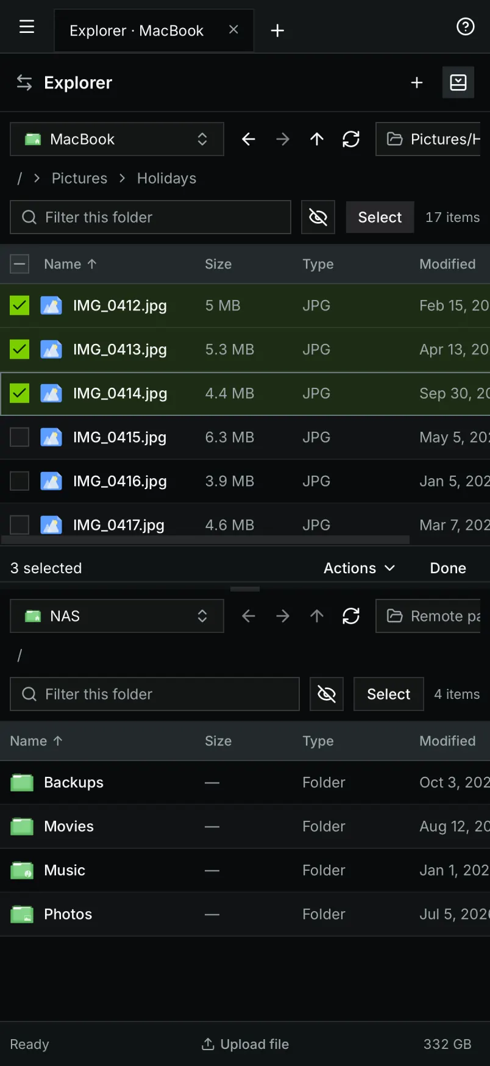Viewport: 490px width, 1066px height.
Task: Sort NAS pane by Name column
Action: coord(37,741)
